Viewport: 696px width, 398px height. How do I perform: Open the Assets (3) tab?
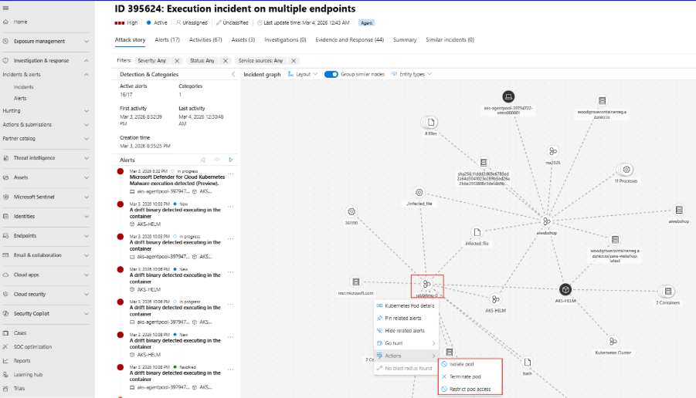[243, 40]
